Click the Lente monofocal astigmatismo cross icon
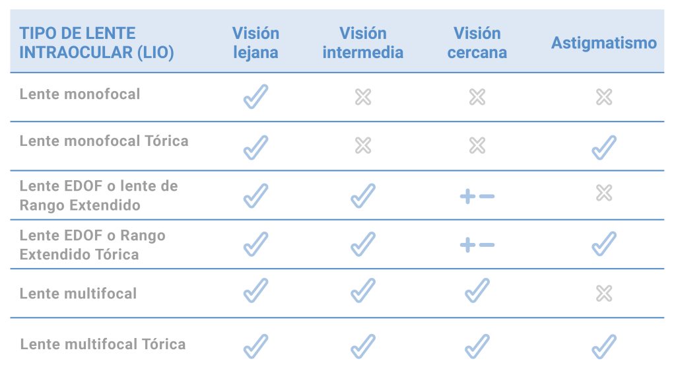 pyautogui.click(x=603, y=98)
